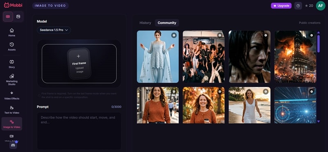Open the blue sci-fi HUD thumbnail

[295, 105]
